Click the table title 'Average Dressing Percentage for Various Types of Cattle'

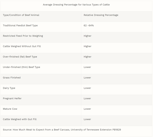coord(76,5)
